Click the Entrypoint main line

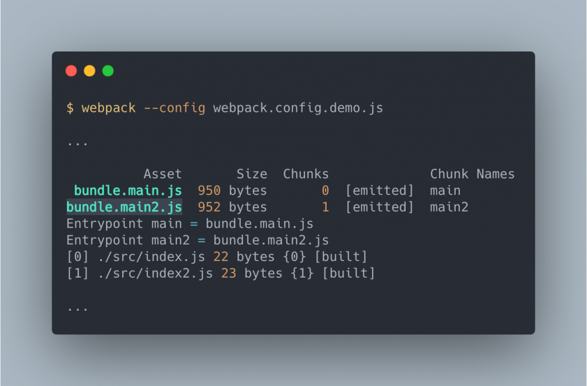tap(190, 224)
